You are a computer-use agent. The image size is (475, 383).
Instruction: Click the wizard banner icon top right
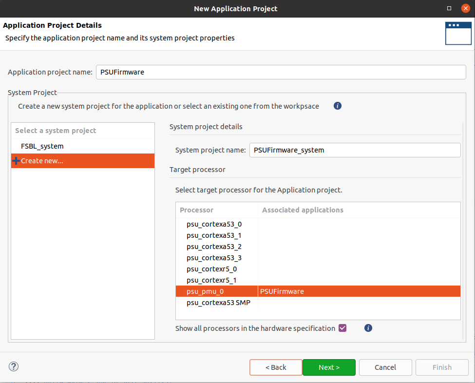pyautogui.click(x=458, y=33)
